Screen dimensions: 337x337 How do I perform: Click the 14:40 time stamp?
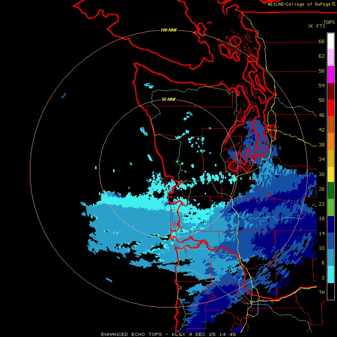click(x=228, y=334)
